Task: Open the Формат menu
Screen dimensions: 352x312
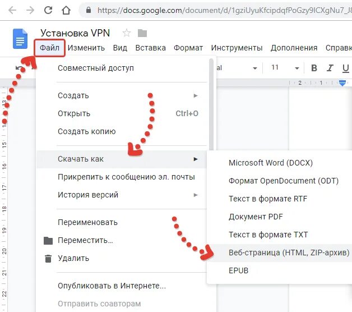Action: (188, 48)
